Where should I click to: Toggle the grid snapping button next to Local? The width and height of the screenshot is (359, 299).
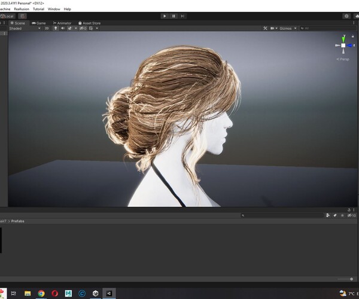[22, 16]
